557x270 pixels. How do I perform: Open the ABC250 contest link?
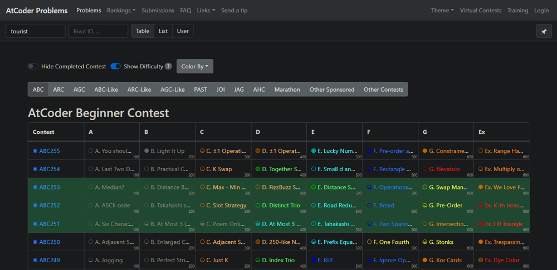click(50, 242)
